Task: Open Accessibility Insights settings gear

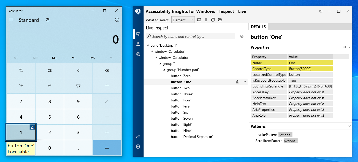Action: point(138,147)
